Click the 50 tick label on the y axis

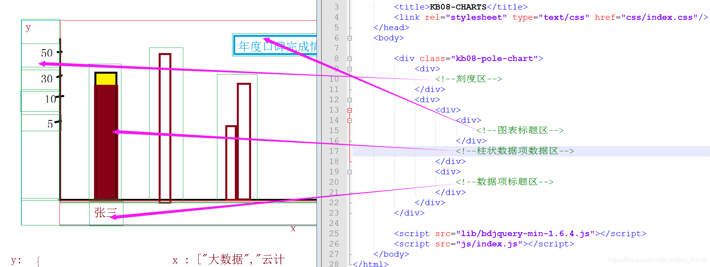coord(47,53)
